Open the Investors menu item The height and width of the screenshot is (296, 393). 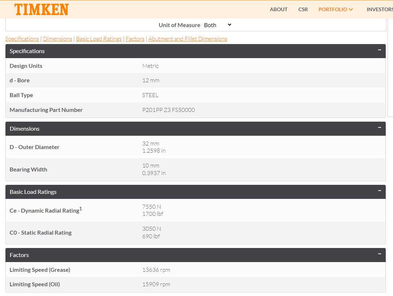[380, 9]
